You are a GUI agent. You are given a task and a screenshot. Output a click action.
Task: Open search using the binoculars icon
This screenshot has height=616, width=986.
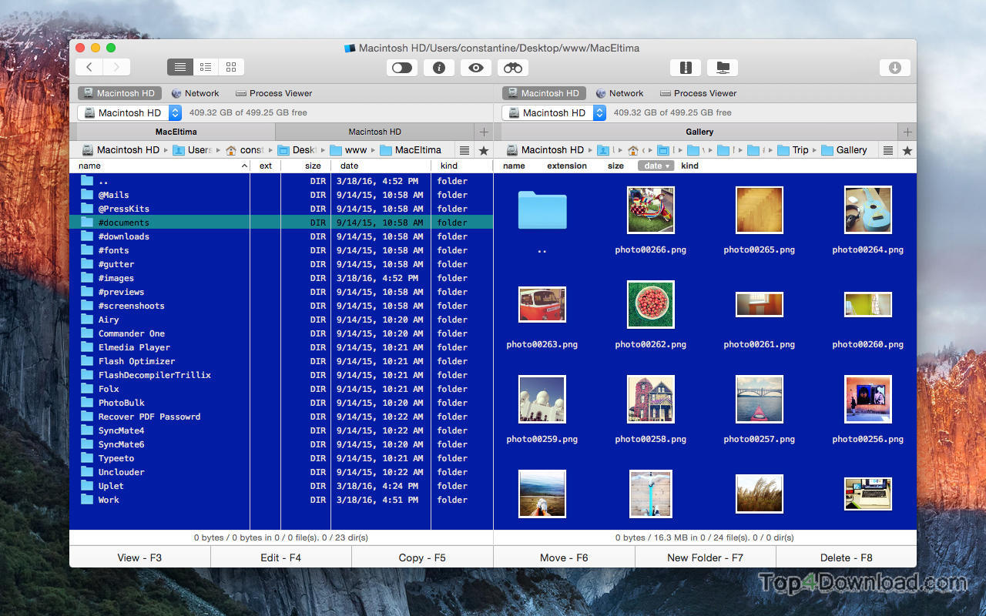coord(512,68)
